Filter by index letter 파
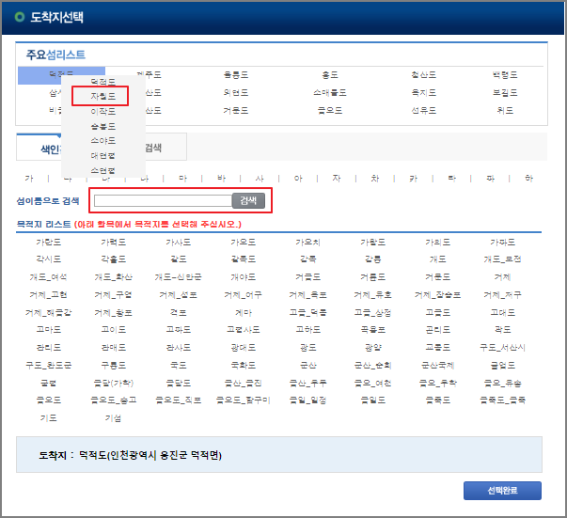The image size is (567, 518). (x=490, y=179)
